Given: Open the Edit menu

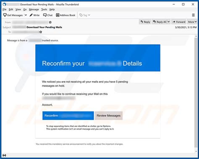Looking at the screenshot, I should pos(11,9).
